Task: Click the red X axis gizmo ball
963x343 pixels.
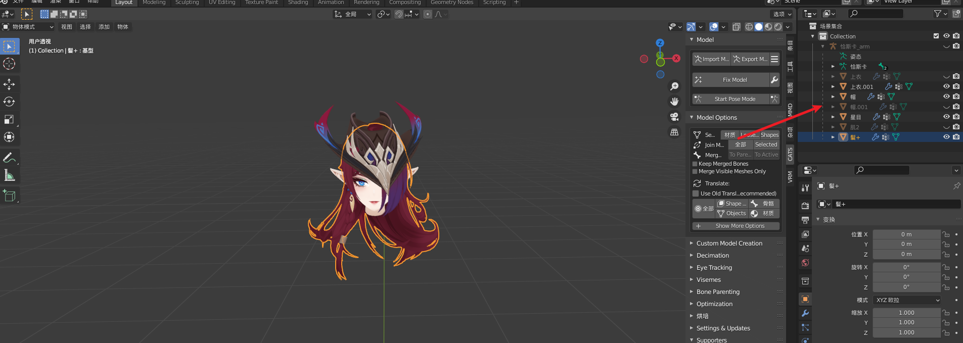Action: coord(676,59)
